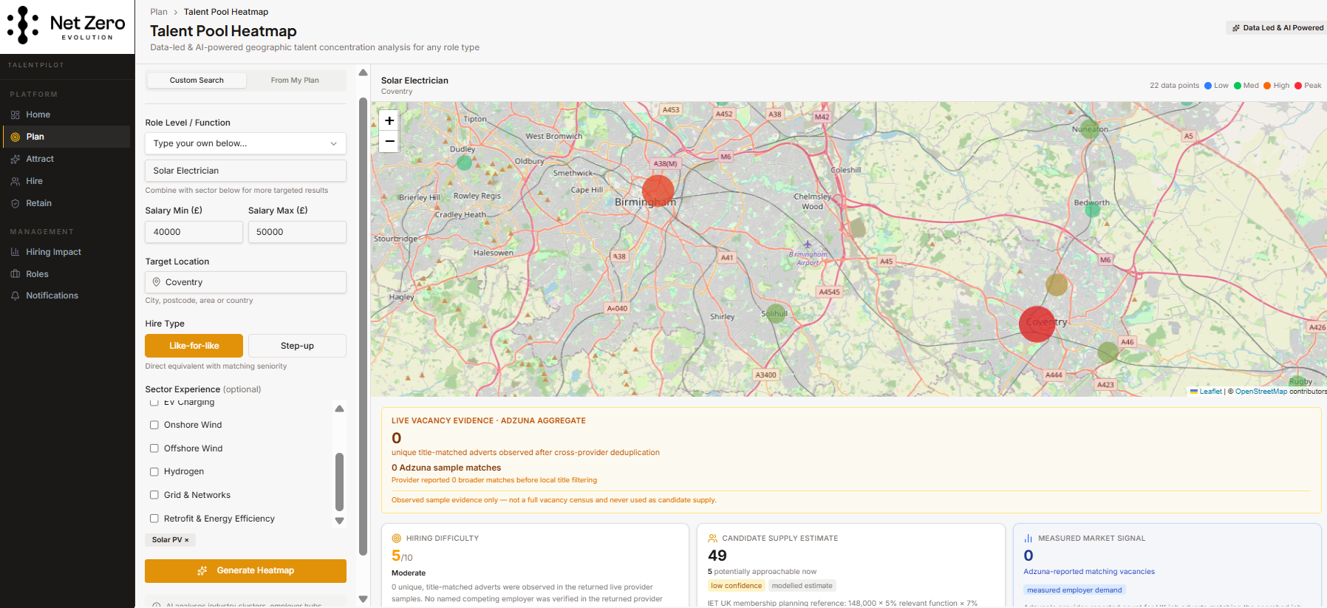Click the green Nuneaton heat marker
The image size is (1327, 608).
coord(1090,129)
